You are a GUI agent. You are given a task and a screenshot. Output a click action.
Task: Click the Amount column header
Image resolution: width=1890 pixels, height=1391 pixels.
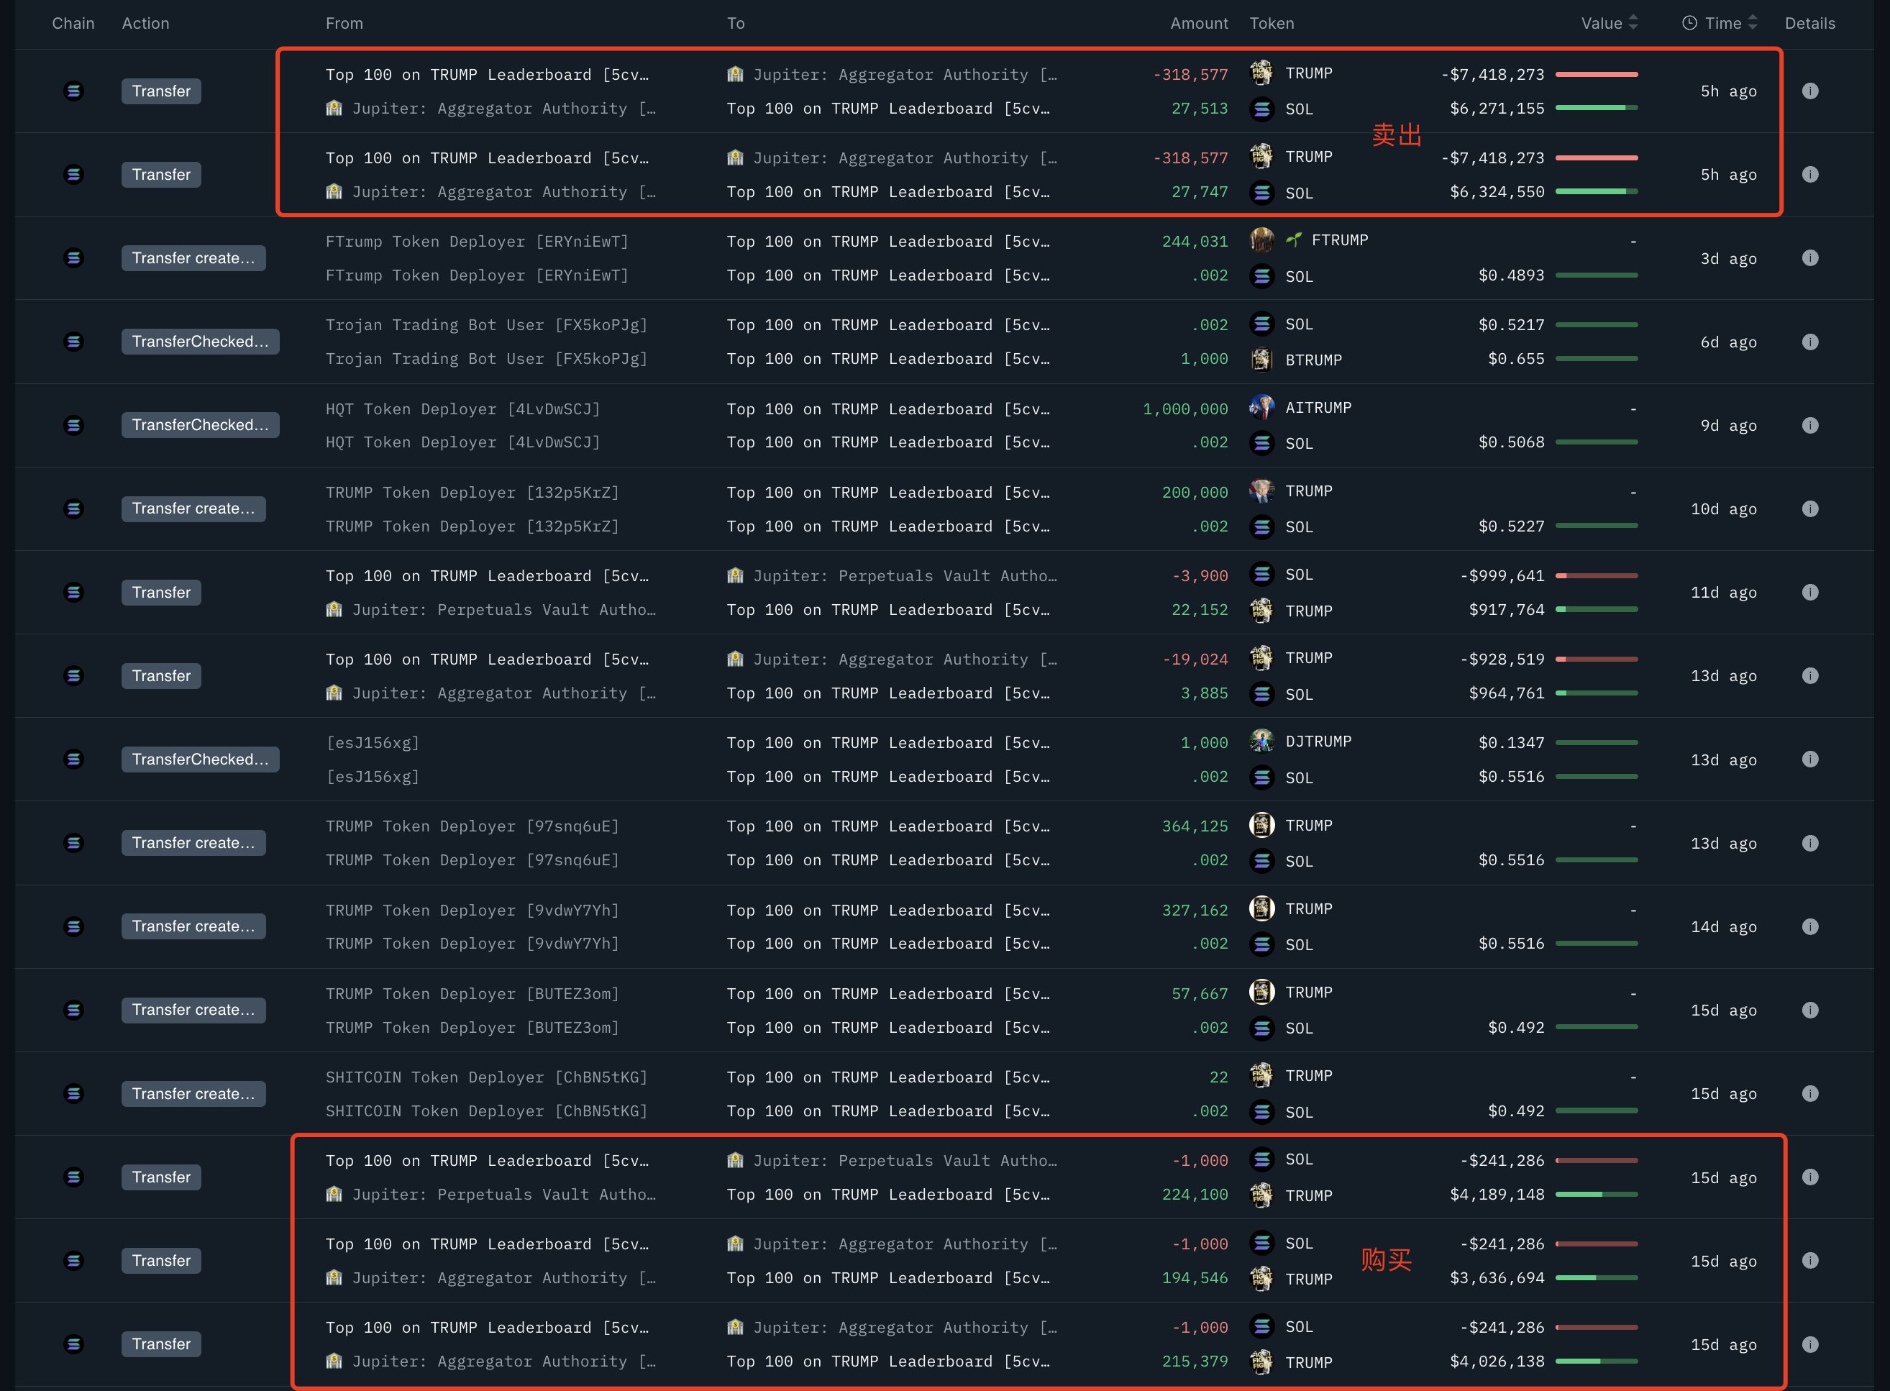pos(1199,24)
